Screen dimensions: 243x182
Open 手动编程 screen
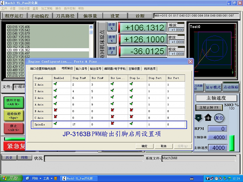pos(40,16)
